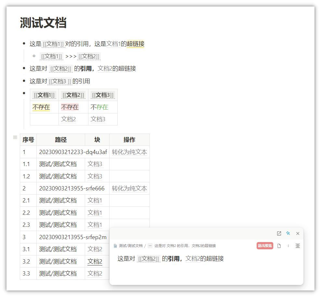Click the hollow sub-bullet before [[文档1]] >>>
The image size is (321, 297).
point(34,56)
